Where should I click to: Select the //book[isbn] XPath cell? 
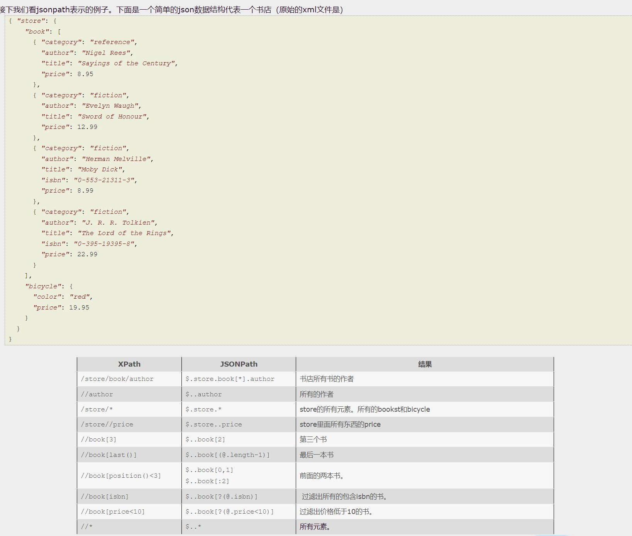click(x=129, y=497)
